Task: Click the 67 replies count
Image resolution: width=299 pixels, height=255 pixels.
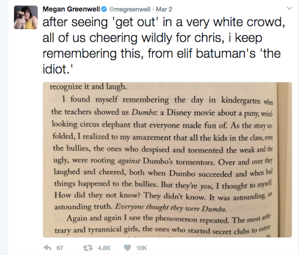Action: [x=60, y=248]
